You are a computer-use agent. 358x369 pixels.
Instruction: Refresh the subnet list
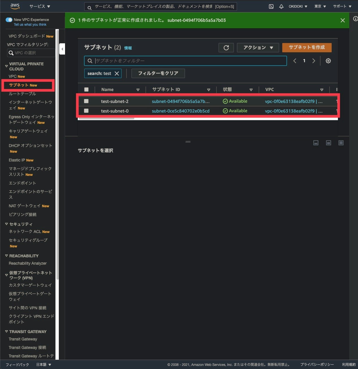pyautogui.click(x=226, y=48)
